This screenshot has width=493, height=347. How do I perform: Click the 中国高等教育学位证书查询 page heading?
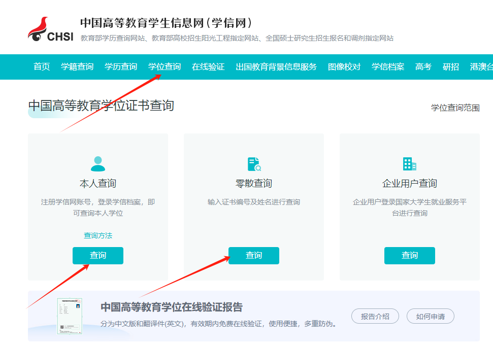101,106
